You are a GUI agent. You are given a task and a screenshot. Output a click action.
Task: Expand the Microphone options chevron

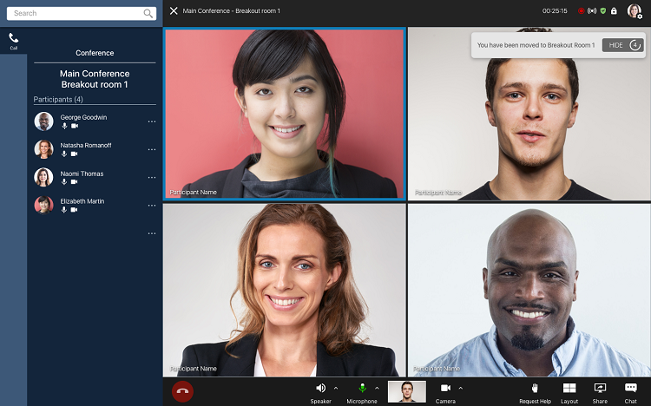(377, 388)
